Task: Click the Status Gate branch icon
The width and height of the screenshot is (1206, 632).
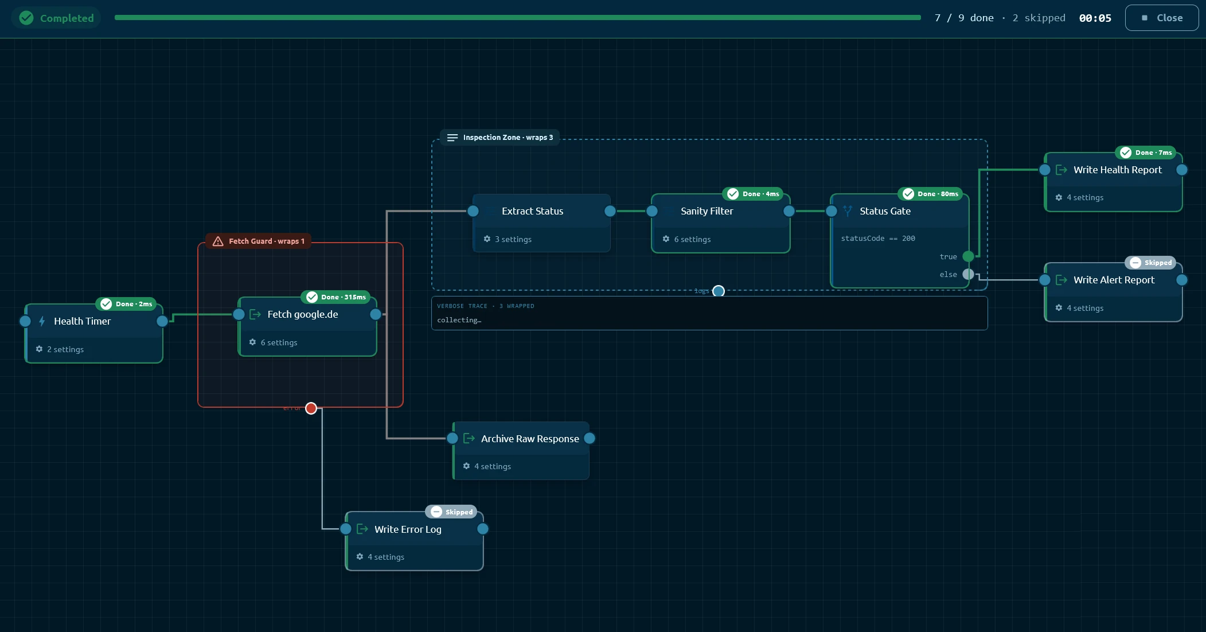Action: pyautogui.click(x=848, y=211)
